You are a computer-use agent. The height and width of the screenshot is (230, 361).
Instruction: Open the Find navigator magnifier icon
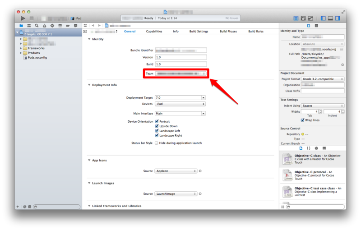click(37, 26)
